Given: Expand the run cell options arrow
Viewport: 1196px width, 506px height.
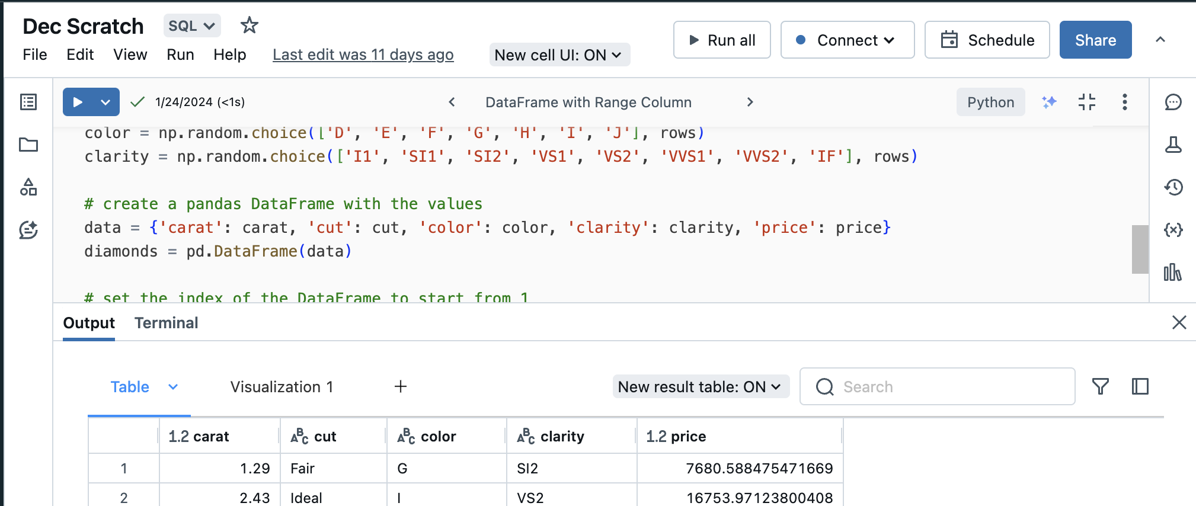Looking at the screenshot, I should [x=105, y=102].
